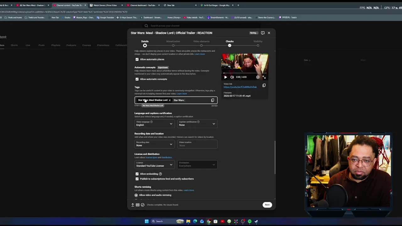Click the Video location field
The image size is (402, 226).
point(197,144)
